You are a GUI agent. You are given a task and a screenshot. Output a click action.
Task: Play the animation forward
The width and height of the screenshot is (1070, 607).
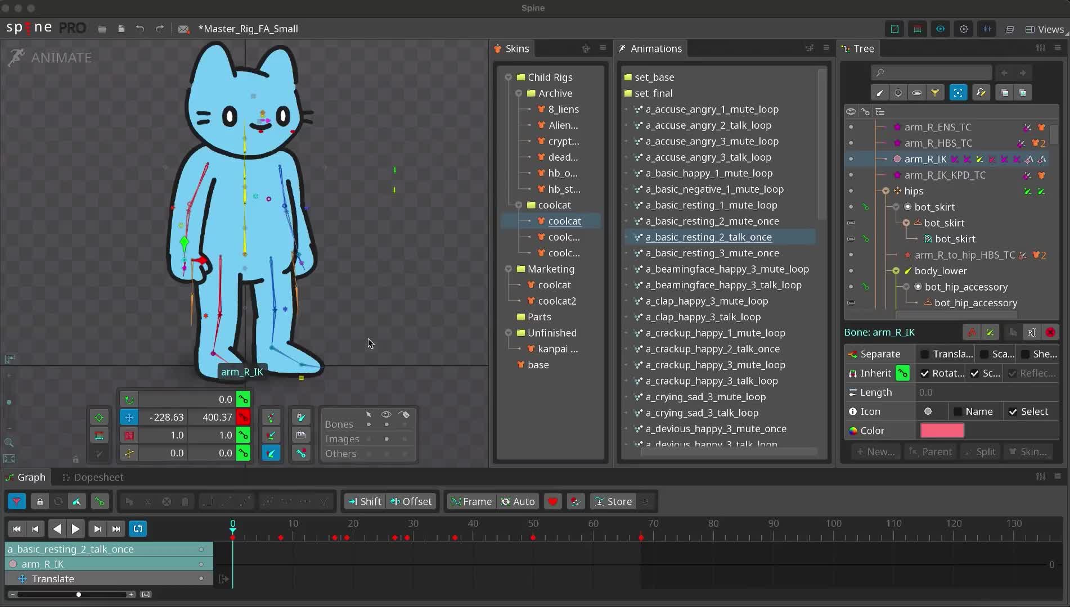pyautogui.click(x=75, y=529)
